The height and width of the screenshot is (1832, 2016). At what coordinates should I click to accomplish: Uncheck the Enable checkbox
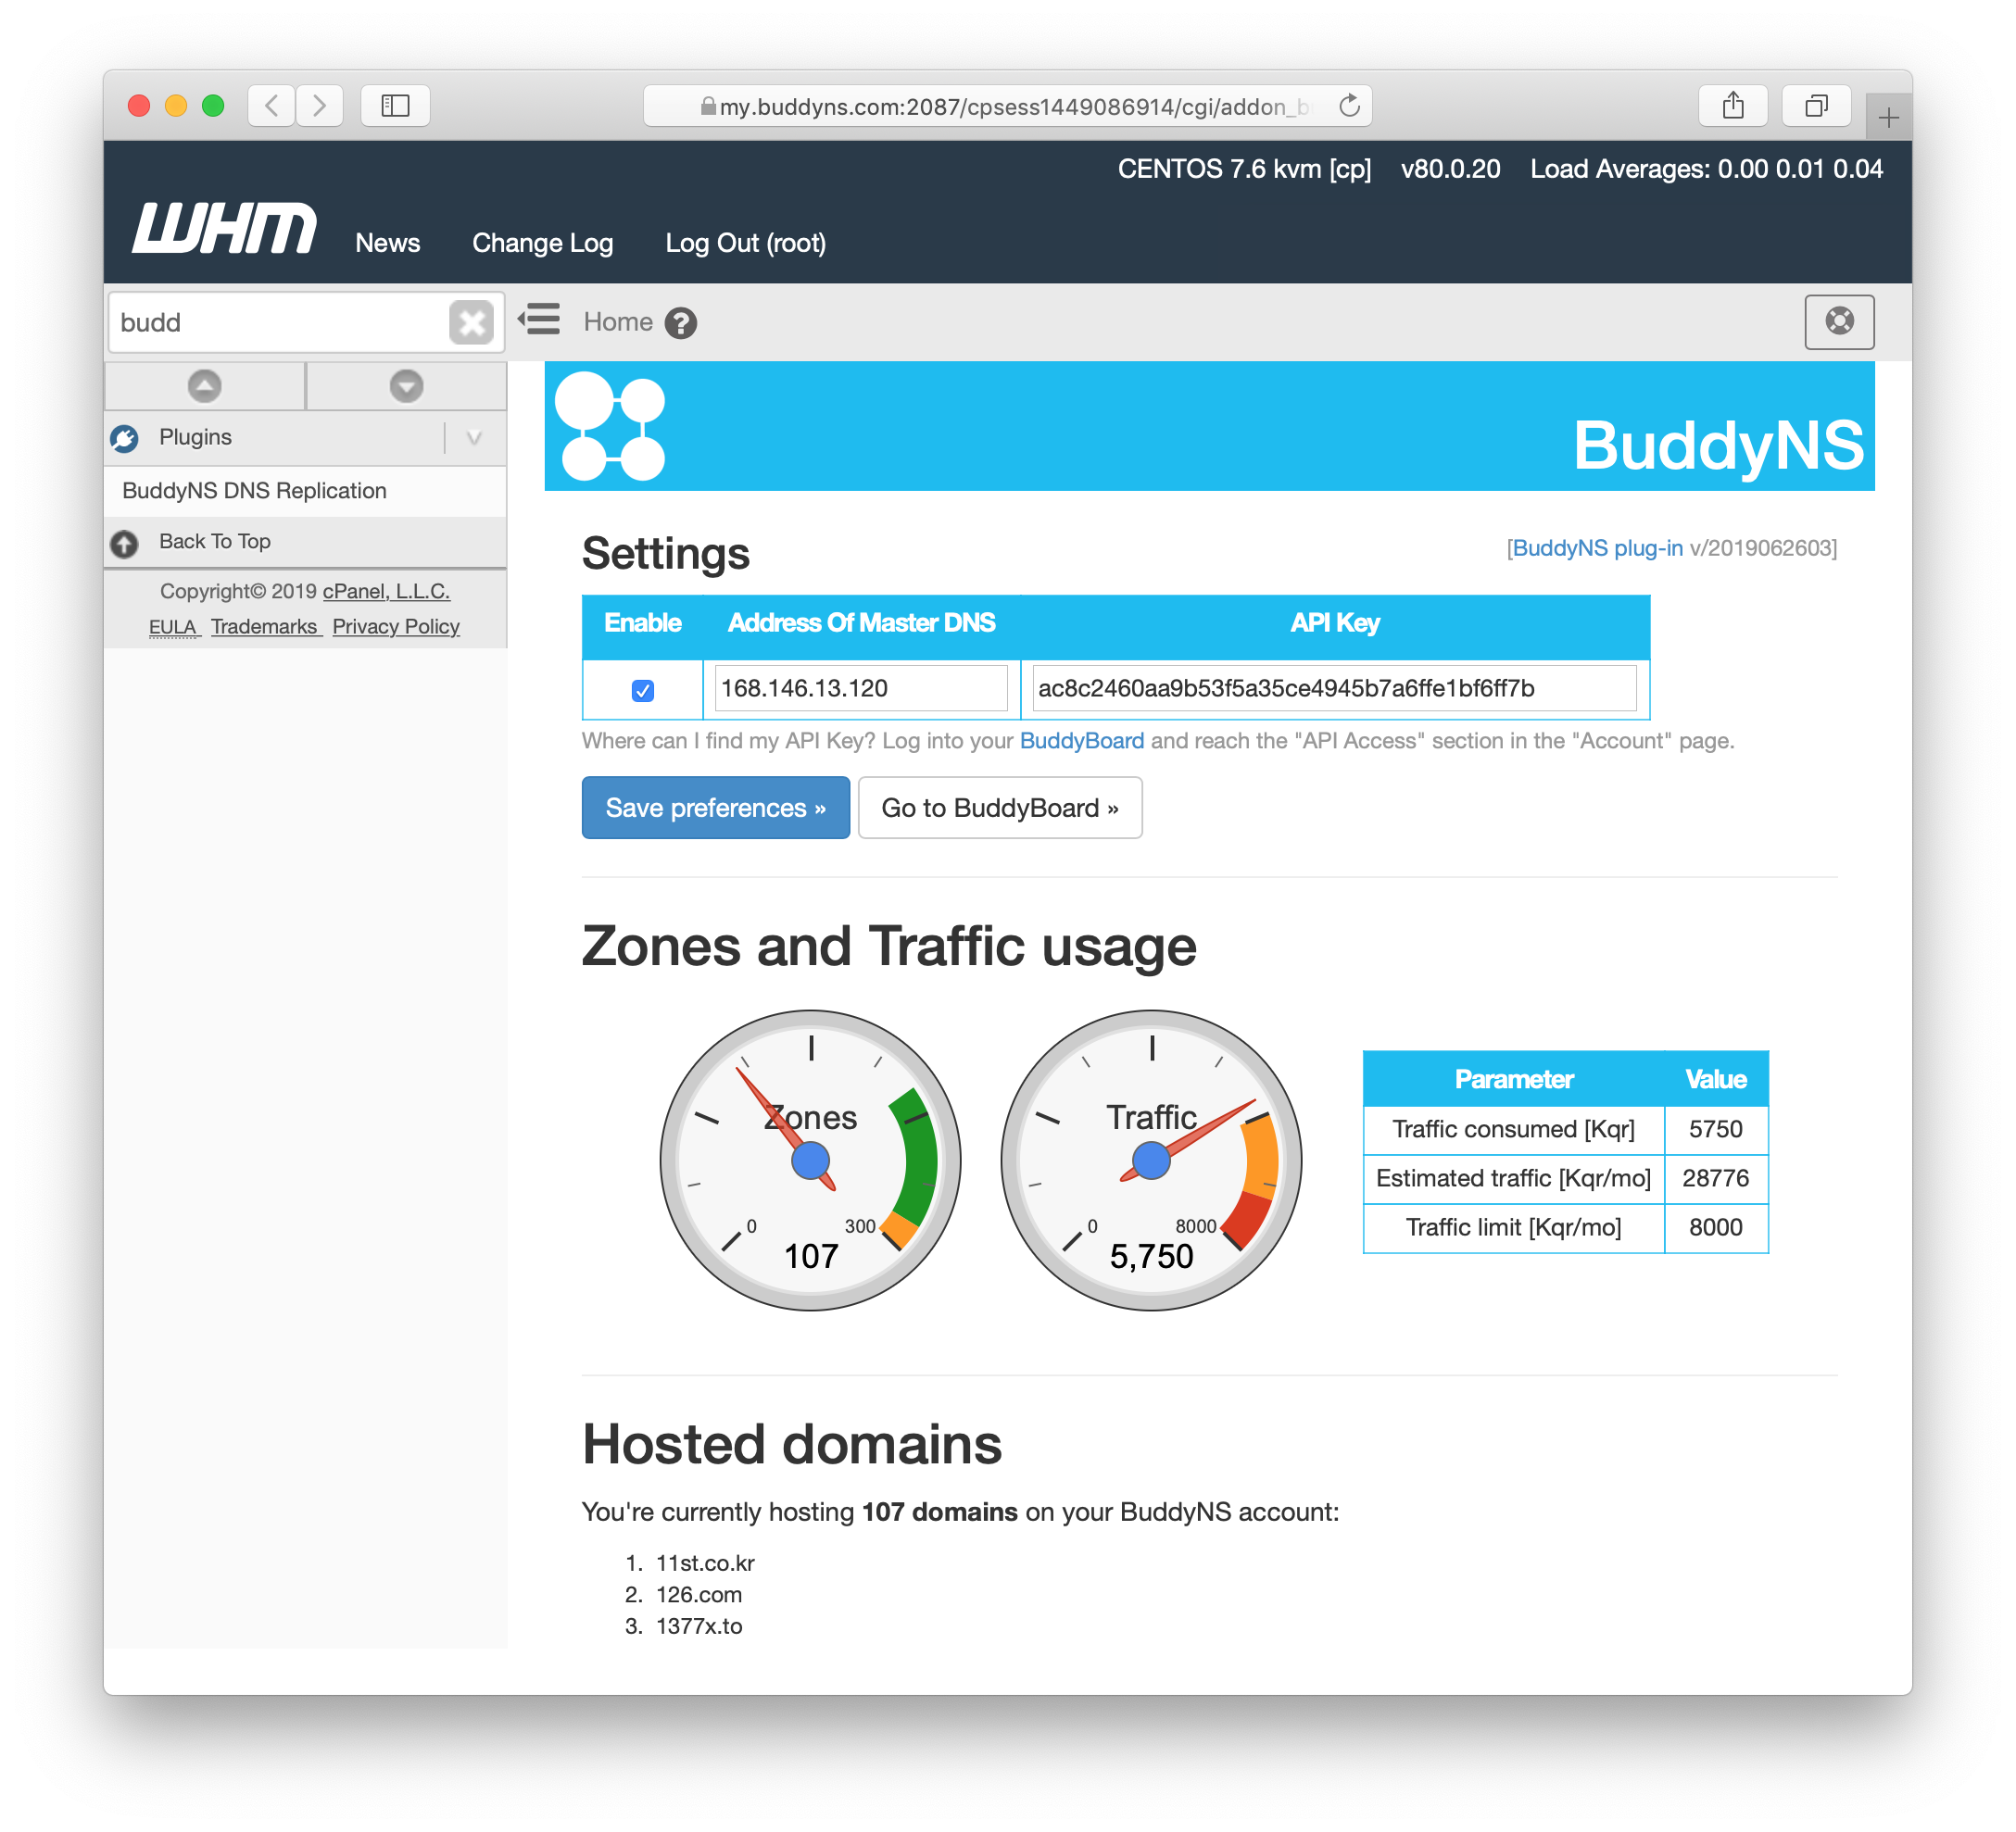coord(643,691)
